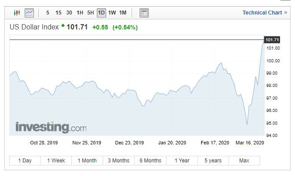
Task: Select the 1D interval button
Action: point(101,13)
